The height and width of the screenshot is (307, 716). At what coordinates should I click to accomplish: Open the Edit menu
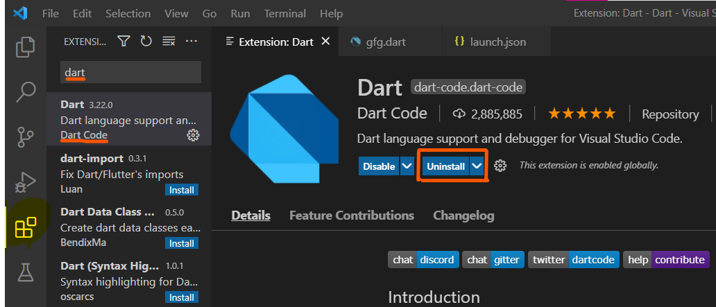82,14
